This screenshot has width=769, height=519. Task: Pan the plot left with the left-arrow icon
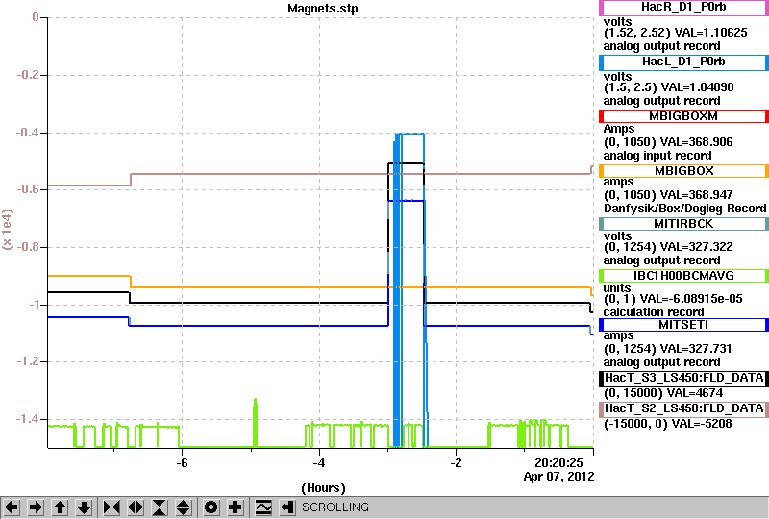(x=12, y=507)
